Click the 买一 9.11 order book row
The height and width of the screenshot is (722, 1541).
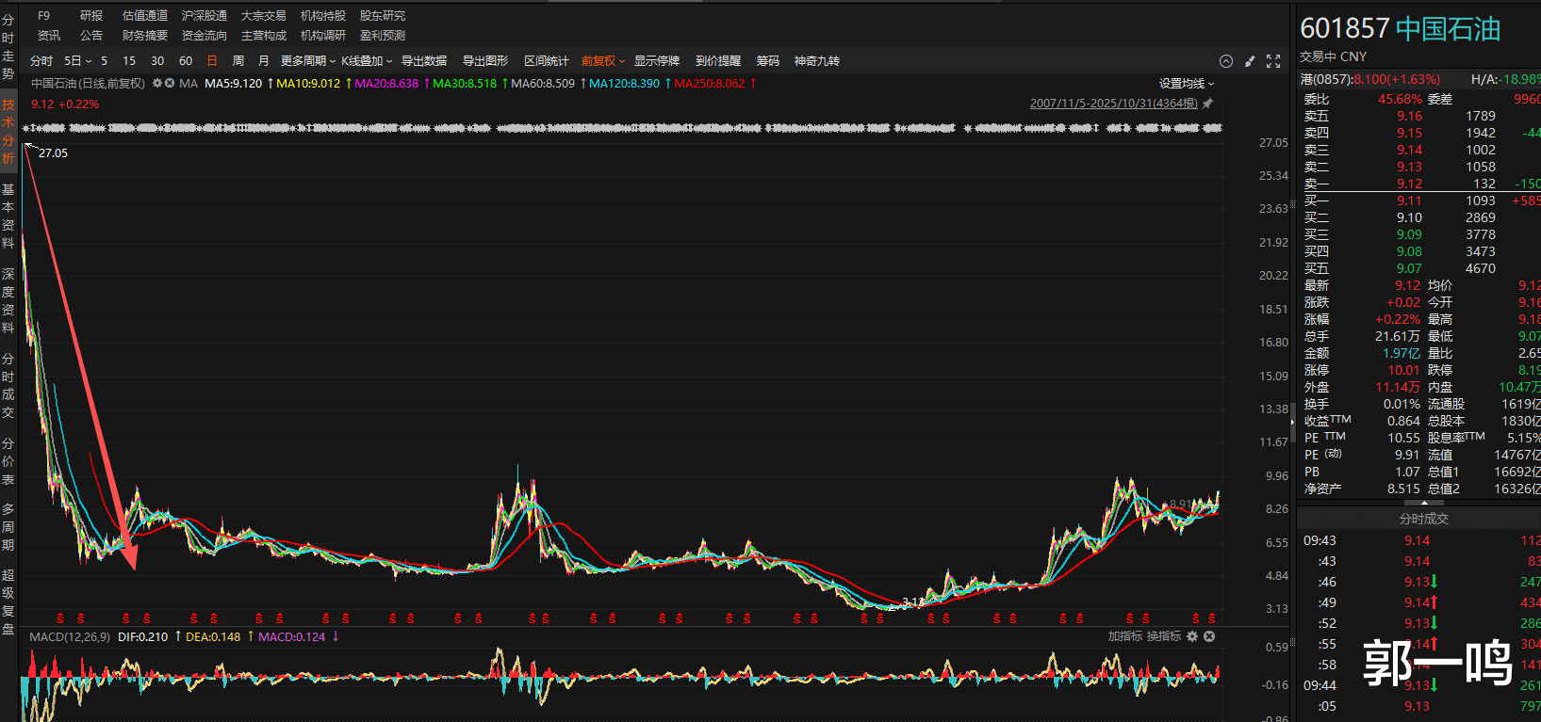(x=1419, y=201)
